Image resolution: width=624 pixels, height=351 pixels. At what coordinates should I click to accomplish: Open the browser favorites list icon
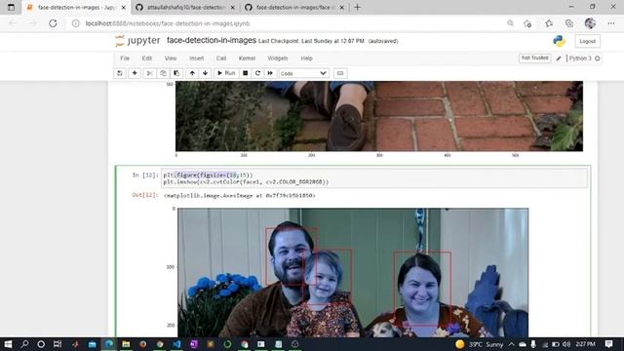(549, 23)
